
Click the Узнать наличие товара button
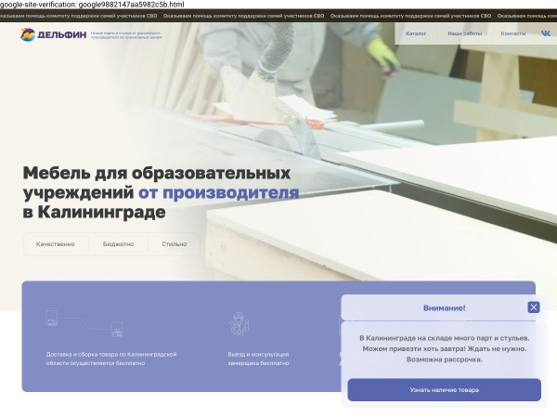click(x=444, y=390)
